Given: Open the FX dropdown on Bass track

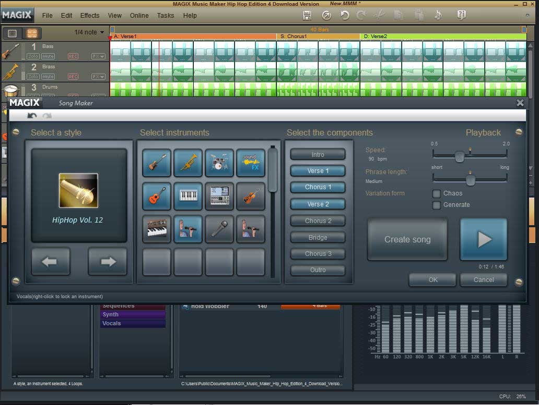Looking at the screenshot, I should 98,56.
